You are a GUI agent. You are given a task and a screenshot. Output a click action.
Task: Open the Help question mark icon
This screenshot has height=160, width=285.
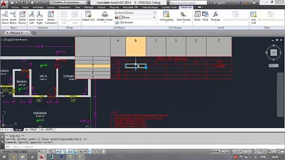click(254, 3)
